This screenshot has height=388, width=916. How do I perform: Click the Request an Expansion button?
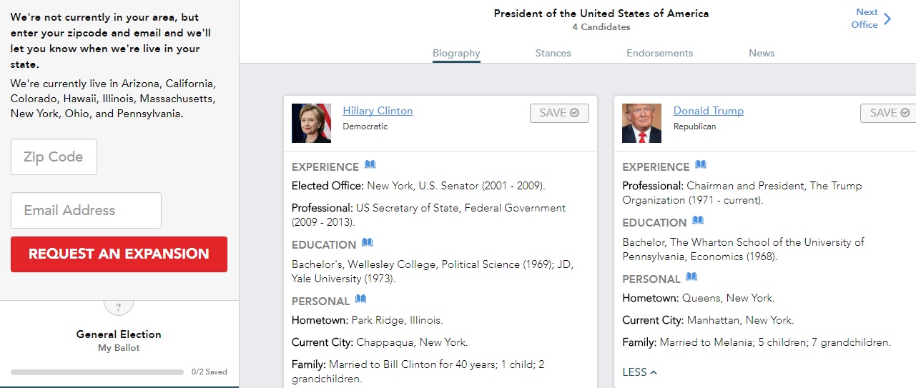(x=119, y=254)
